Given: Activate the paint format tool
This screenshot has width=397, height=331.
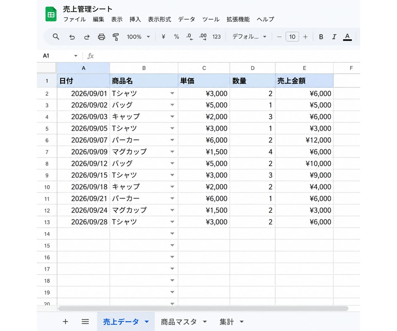Looking at the screenshot, I should click(x=116, y=37).
